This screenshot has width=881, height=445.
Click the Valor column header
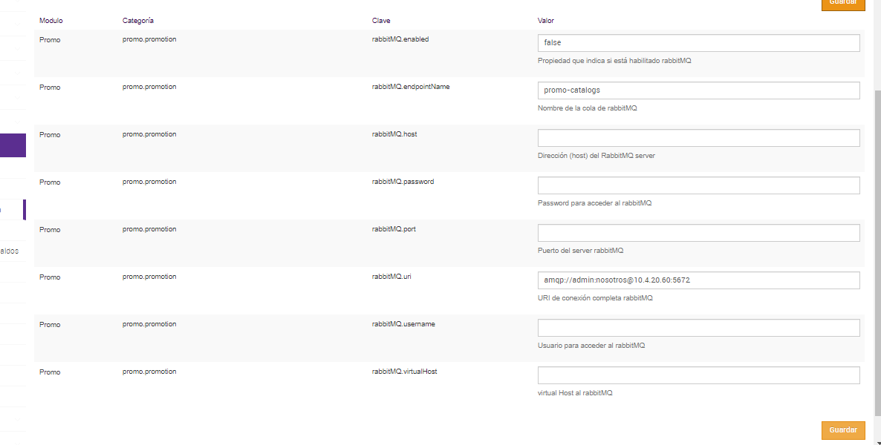coord(546,21)
